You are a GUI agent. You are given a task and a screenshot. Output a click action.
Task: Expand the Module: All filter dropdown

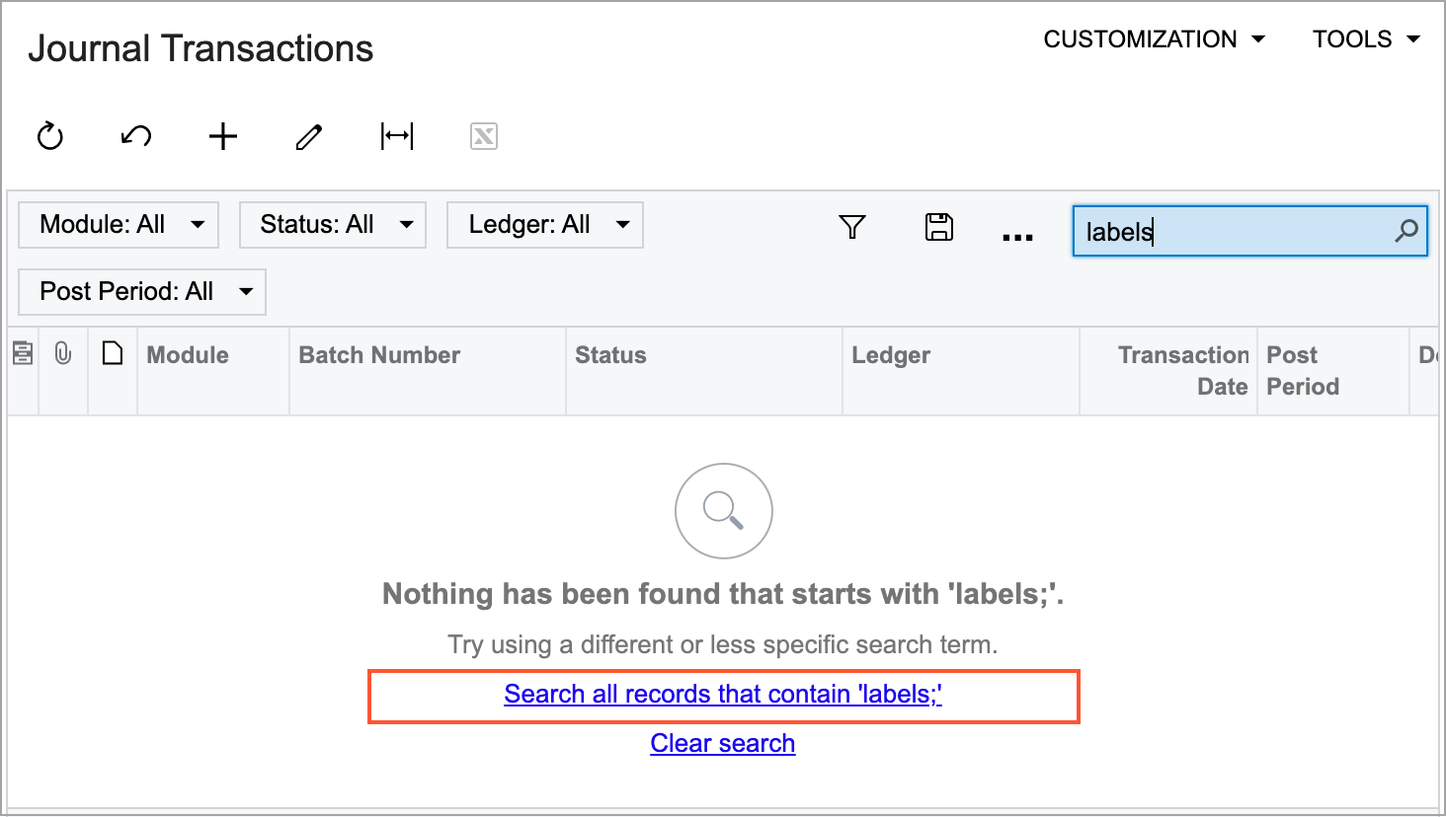[x=119, y=225]
